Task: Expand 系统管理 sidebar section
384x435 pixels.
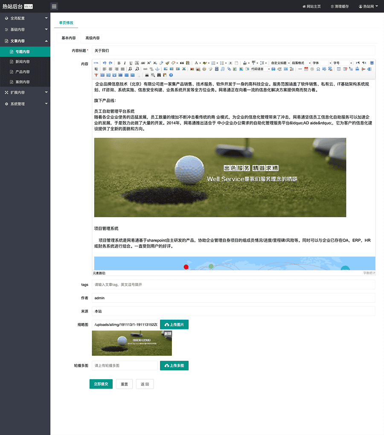Action: coord(25,104)
